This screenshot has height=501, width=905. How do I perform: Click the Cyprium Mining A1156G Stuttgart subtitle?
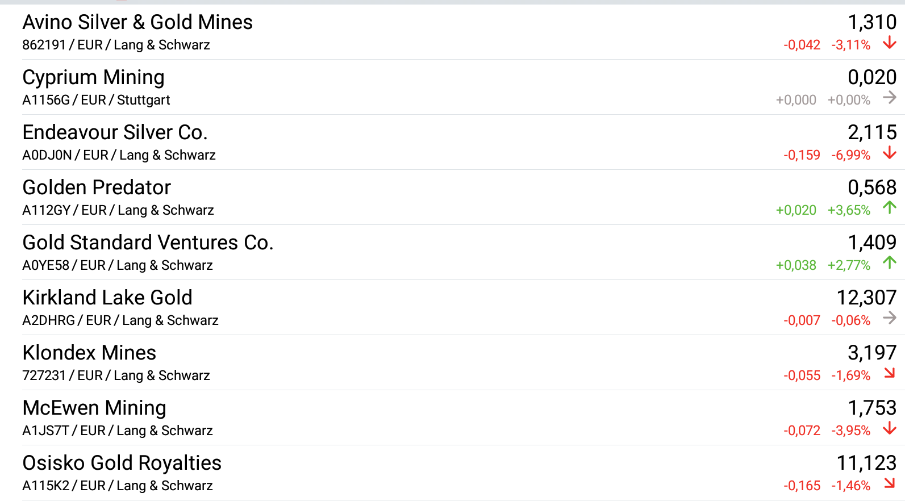(x=96, y=100)
